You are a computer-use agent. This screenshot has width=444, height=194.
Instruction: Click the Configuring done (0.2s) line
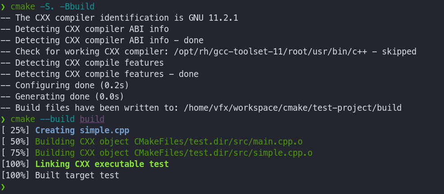tap(72, 85)
